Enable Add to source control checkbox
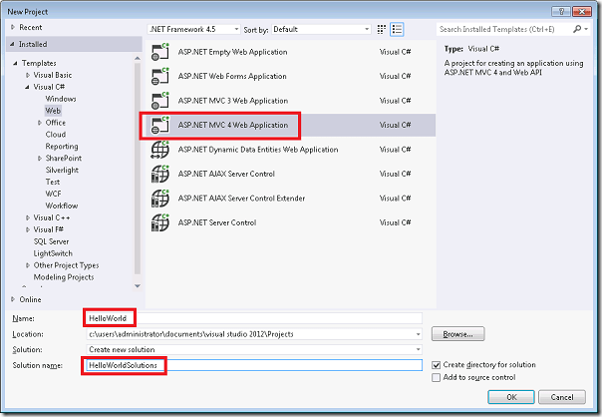This screenshot has width=602, height=417. click(438, 377)
